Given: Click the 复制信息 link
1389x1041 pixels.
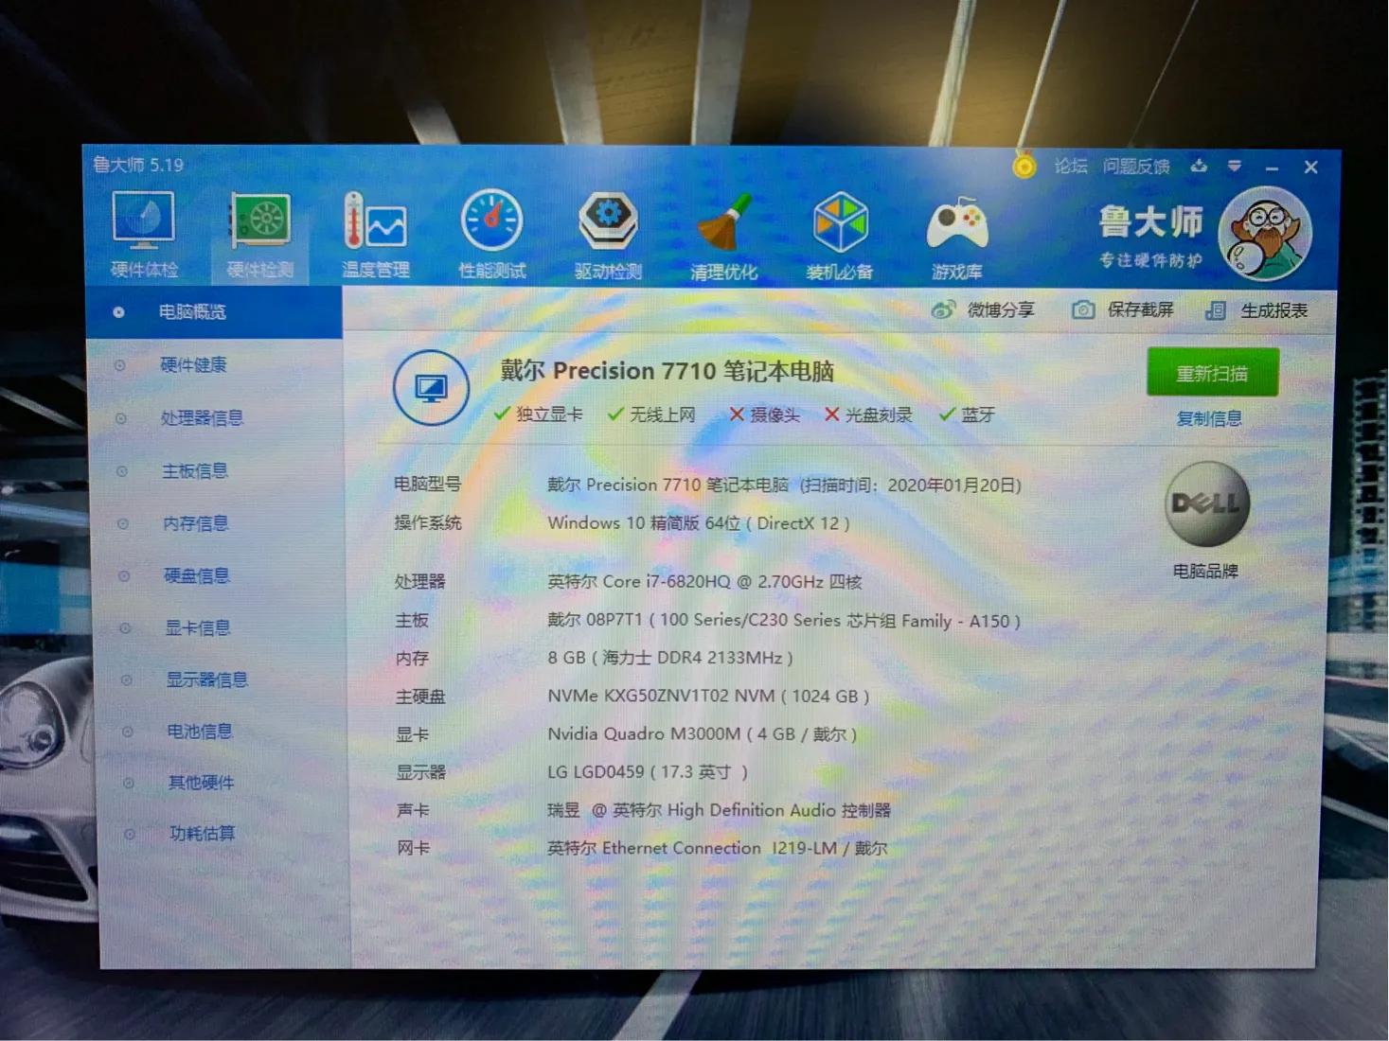Looking at the screenshot, I should tap(1209, 418).
